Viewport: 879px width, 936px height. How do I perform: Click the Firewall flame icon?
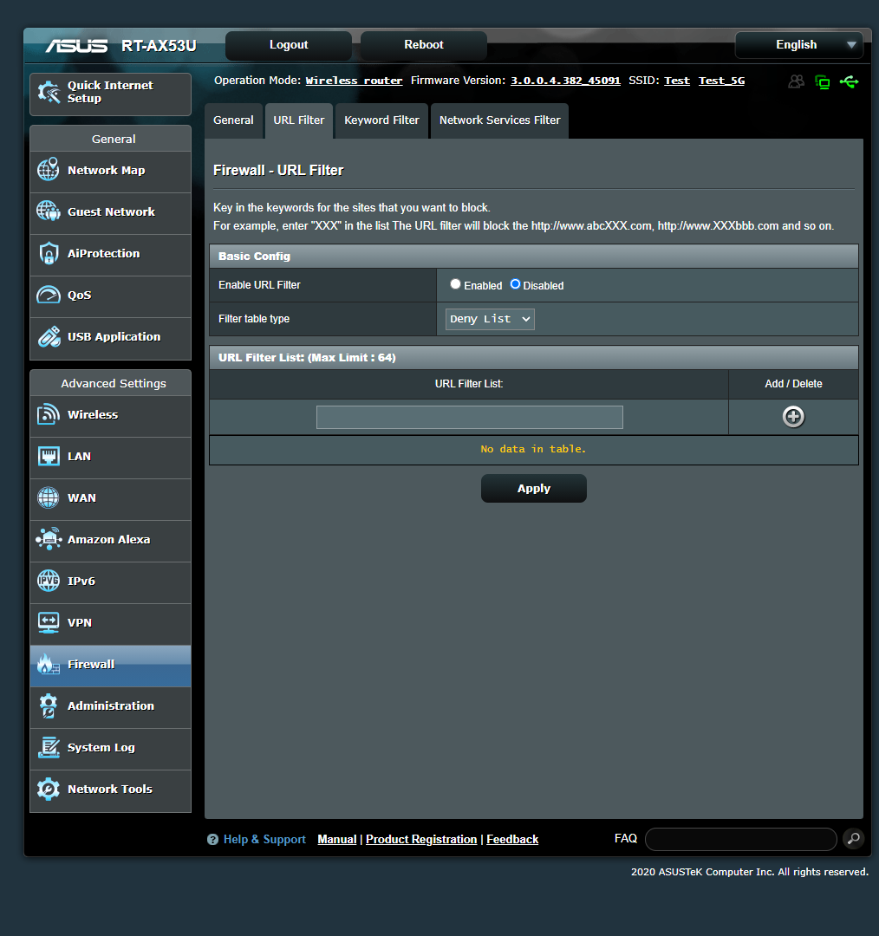49,664
